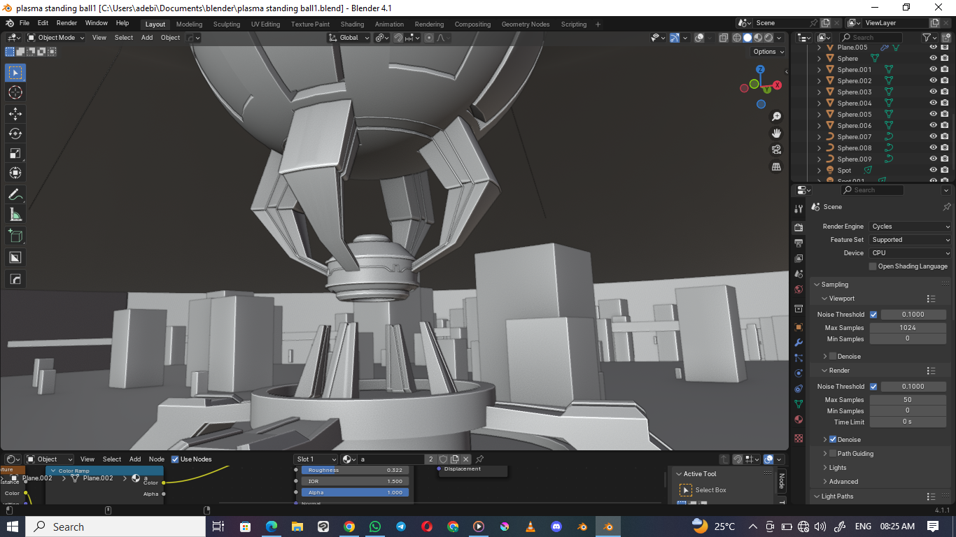This screenshot has width=956, height=537.
Task: Open the Output properties tab
Action: click(799, 243)
